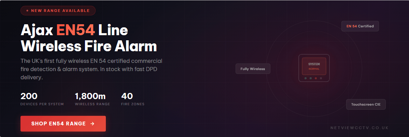Screen dimensions: 409x137
Task: Click the red dot in New Range badge
Action: pyautogui.click(x=27, y=11)
